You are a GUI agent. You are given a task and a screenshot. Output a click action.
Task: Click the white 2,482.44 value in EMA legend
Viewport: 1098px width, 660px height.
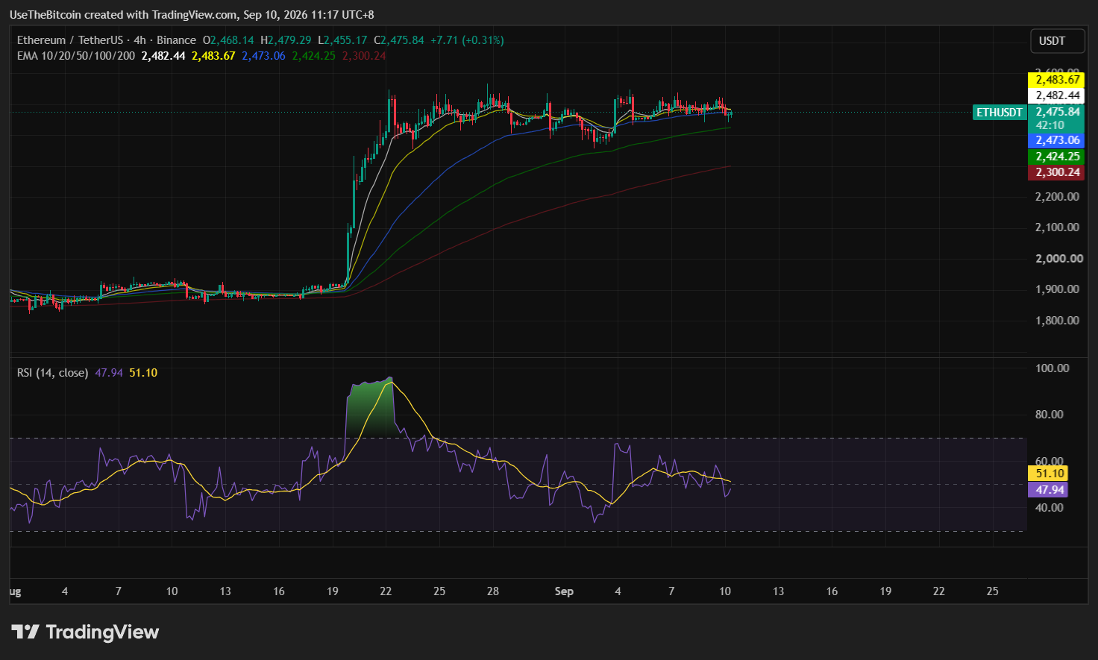(x=163, y=56)
